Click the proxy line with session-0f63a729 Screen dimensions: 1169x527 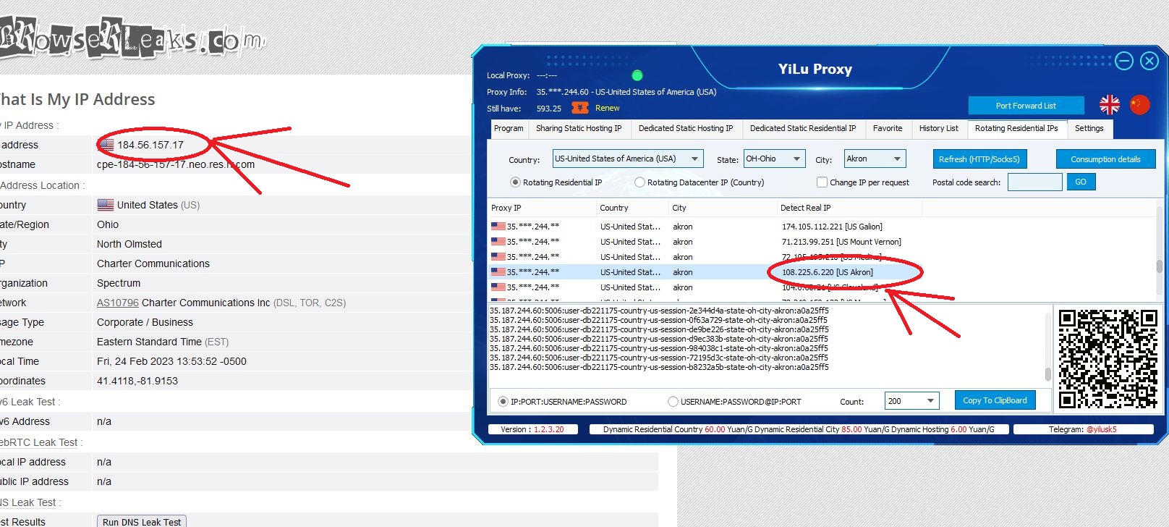tap(659, 320)
